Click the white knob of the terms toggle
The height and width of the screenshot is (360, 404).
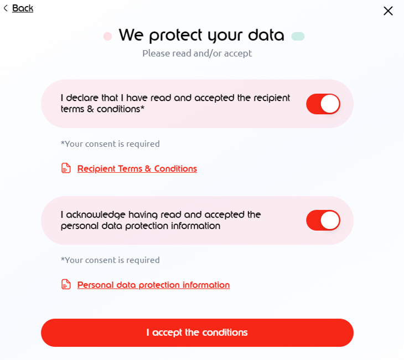(330, 104)
